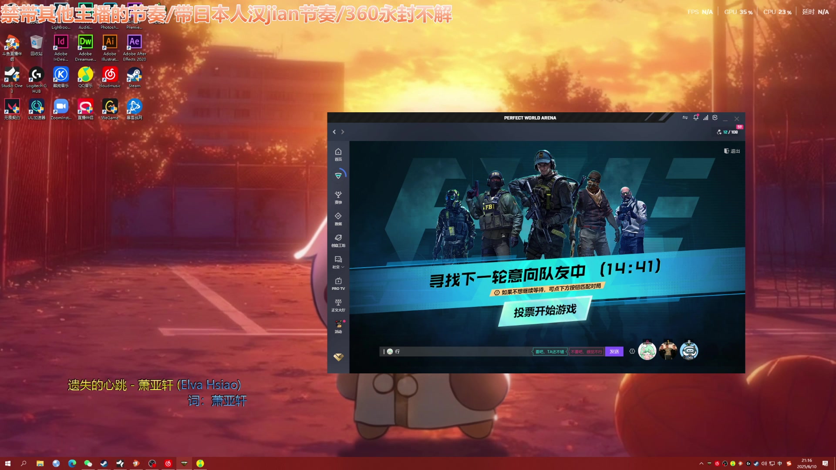Screen dimensions: 836x470
Task: Open the volume speaker control in system tray
Action: coord(764,463)
